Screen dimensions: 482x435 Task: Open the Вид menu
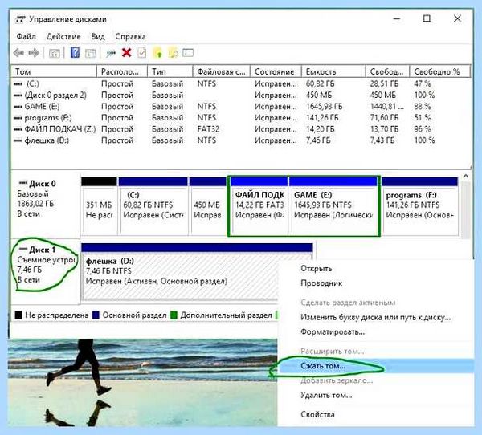pos(98,37)
